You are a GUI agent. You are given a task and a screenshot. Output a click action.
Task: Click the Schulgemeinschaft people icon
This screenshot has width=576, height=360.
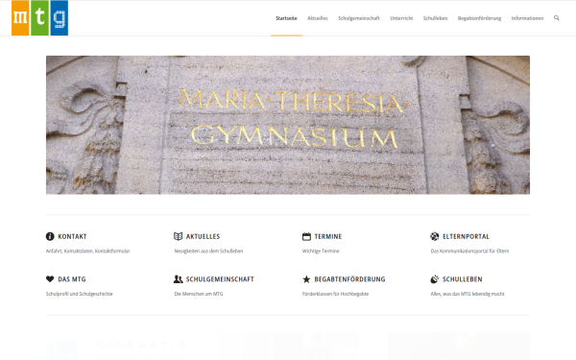pyautogui.click(x=179, y=279)
